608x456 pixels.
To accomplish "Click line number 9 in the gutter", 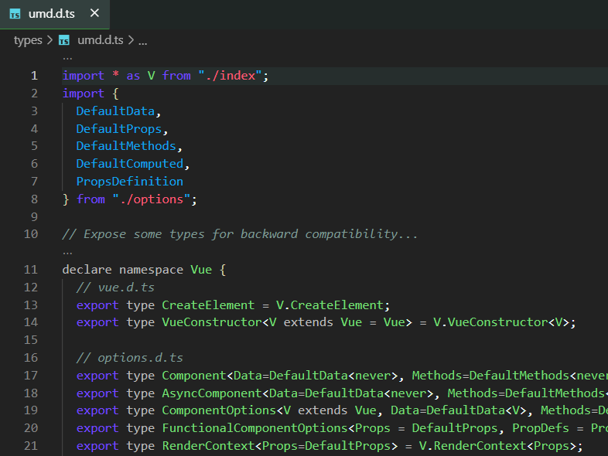I will click(35, 216).
